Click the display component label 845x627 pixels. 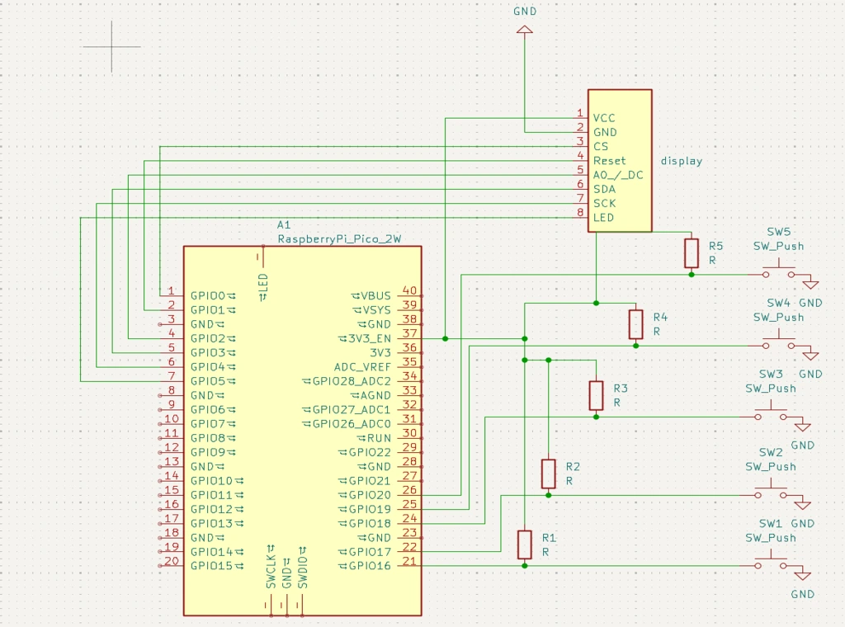681,161
